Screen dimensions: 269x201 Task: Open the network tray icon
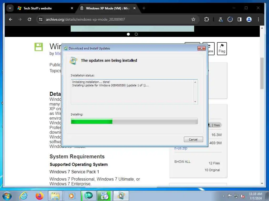pos(236,196)
